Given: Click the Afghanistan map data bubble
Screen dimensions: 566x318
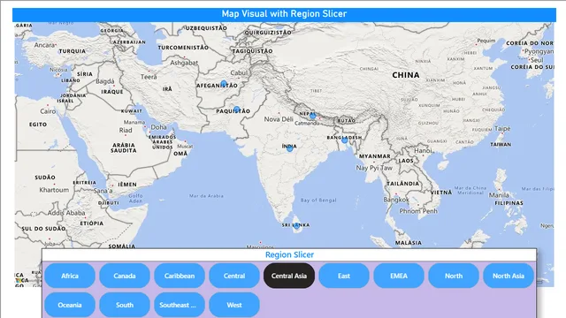Looking at the screenshot, I should pos(224,84).
